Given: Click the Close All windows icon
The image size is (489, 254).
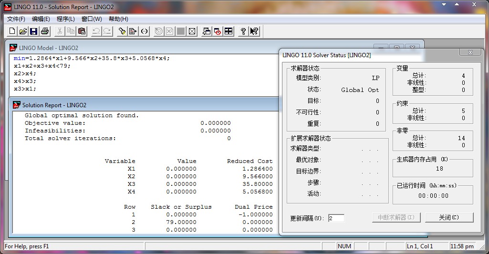Looking at the screenshot, I should click(x=218, y=31).
